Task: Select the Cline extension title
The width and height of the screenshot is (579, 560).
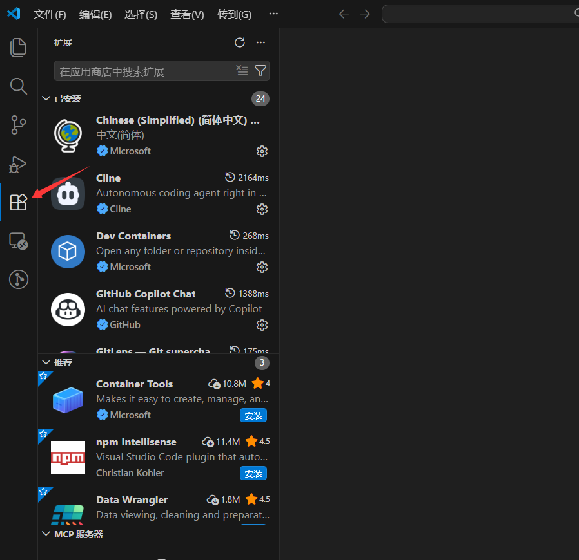Action: [x=108, y=178]
